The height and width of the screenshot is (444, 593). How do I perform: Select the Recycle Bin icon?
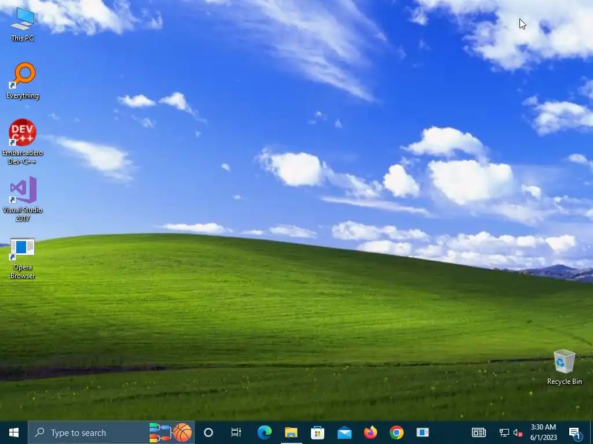pos(564,367)
